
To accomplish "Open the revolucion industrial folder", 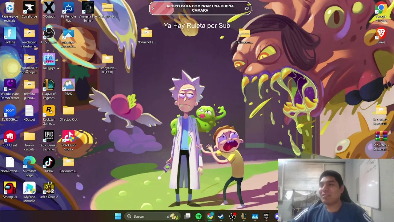I will tap(29, 38).
